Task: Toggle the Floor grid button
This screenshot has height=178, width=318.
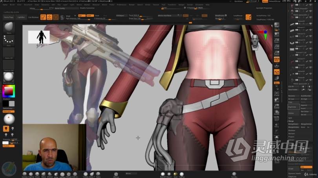Action: tap(277, 66)
